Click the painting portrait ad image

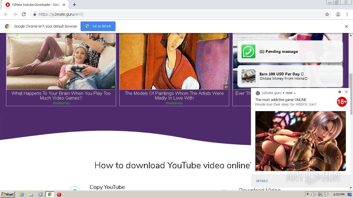[x=174, y=61]
